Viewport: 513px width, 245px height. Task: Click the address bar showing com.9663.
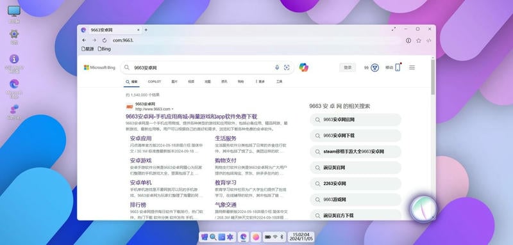click(255, 40)
